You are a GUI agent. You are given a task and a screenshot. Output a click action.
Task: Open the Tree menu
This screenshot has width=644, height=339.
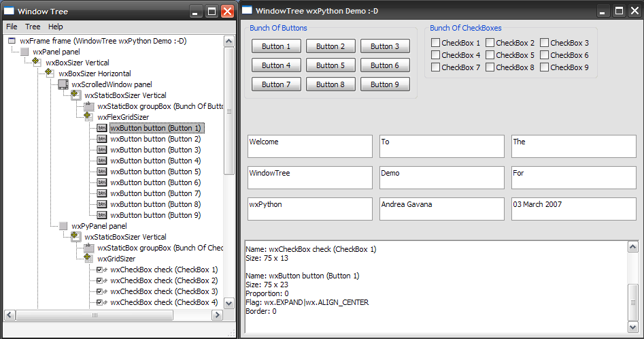point(33,27)
